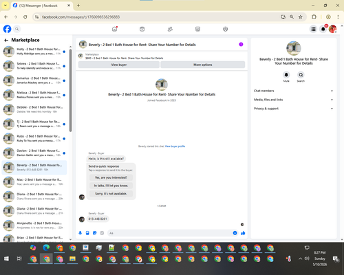Open the Mac conversation

point(34,181)
